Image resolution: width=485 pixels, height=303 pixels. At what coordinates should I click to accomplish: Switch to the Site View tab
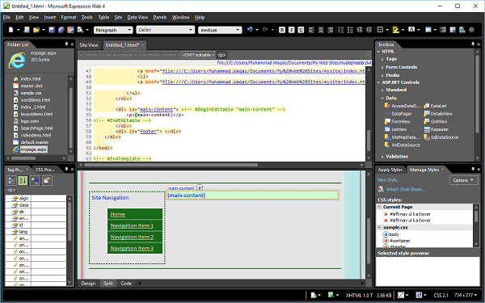coord(89,44)
